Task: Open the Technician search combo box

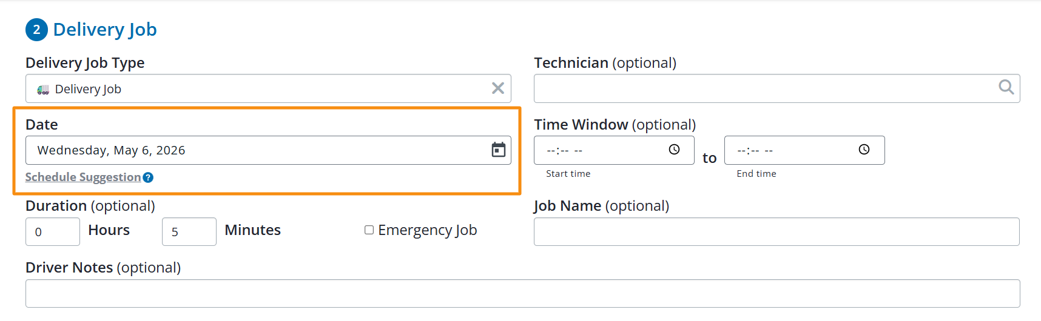Action: point(777,88)
